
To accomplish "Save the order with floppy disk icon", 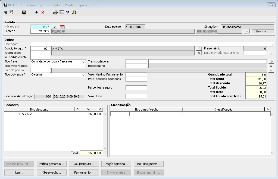I will (24, 12).
